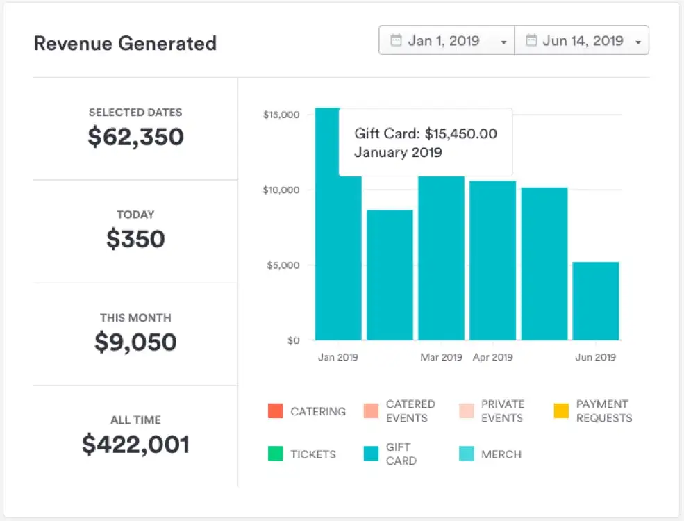Click the Gift Card January 2019 tooltip
Screen dimensions: 684x521
click(425, 142)
